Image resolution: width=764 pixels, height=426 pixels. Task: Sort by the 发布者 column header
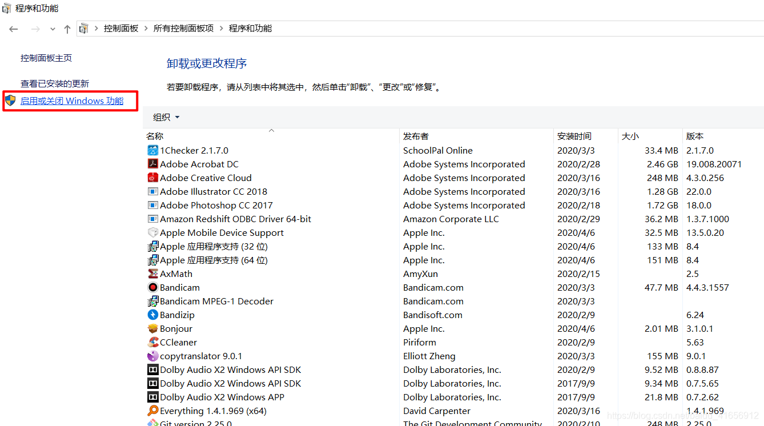pyautogui.click(x=416, y=136)
